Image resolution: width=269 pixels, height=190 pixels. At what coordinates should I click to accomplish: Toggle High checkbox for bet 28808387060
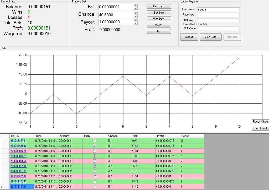[95, 161]
